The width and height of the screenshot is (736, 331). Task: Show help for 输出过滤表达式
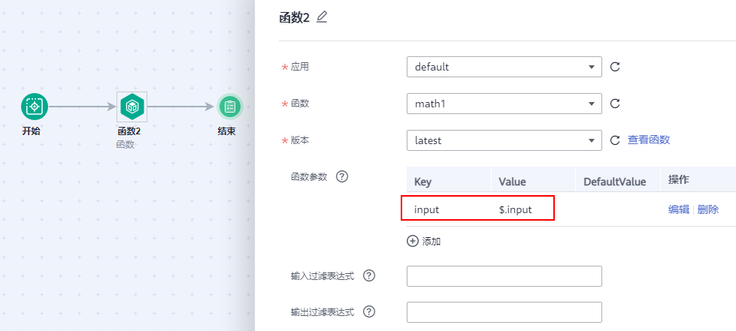[x=369, y=311]
